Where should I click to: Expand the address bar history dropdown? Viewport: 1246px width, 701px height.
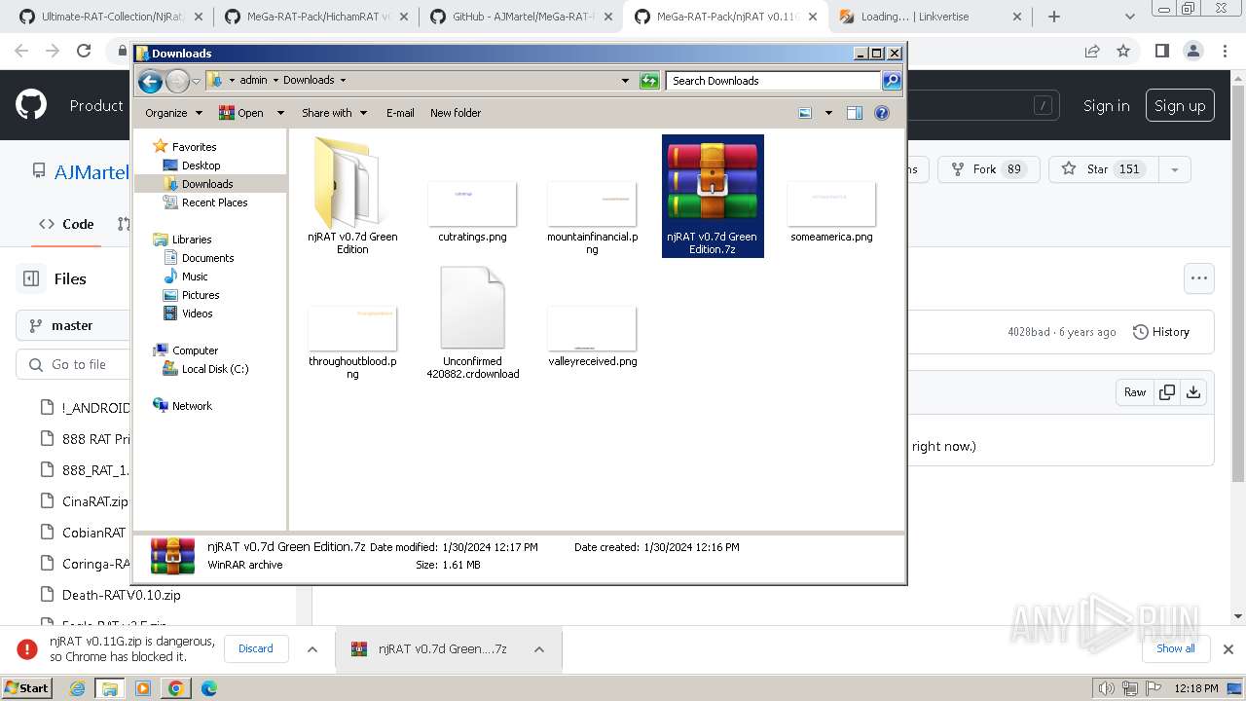click(625, 81)
